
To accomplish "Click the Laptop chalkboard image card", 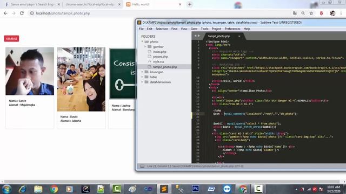I will 123,74.
